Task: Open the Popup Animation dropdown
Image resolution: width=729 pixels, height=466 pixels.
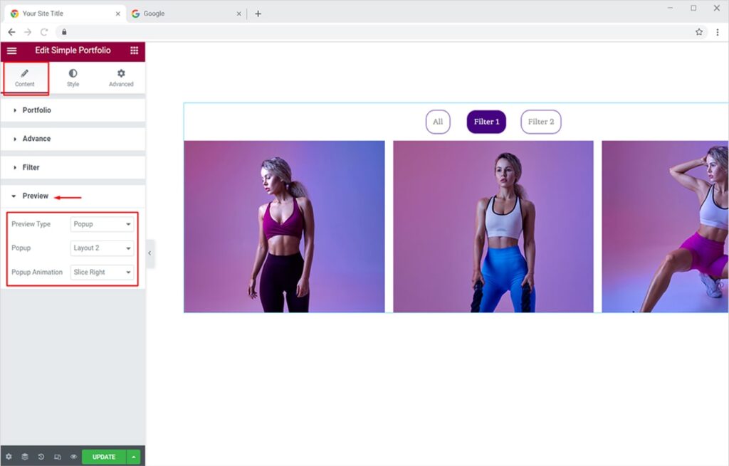Action: pyautogui.click(x=103, y=272)
